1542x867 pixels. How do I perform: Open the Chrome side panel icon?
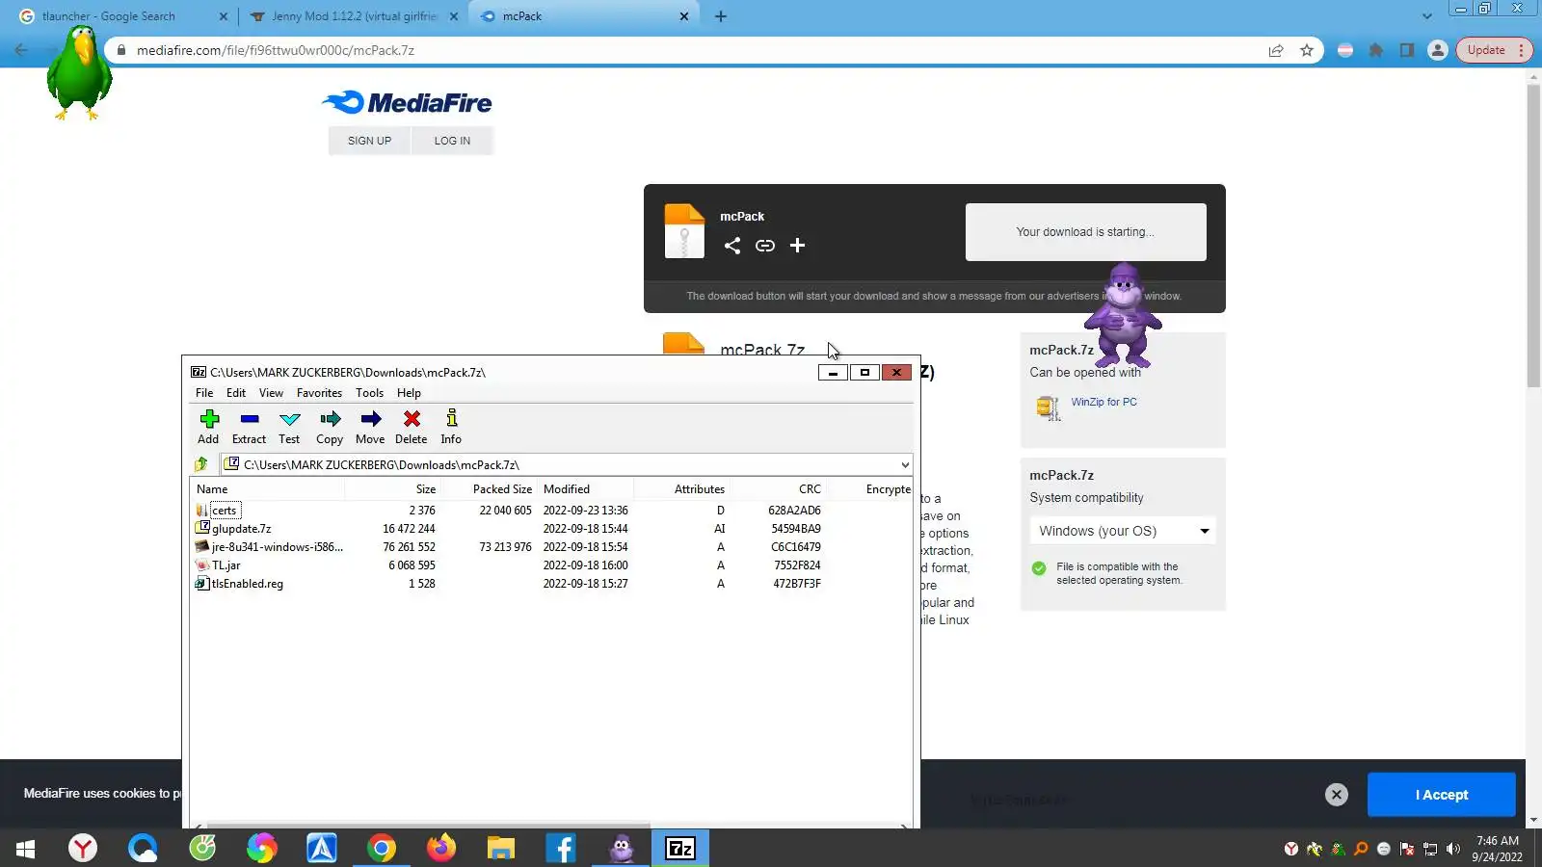pos(1407,50)
